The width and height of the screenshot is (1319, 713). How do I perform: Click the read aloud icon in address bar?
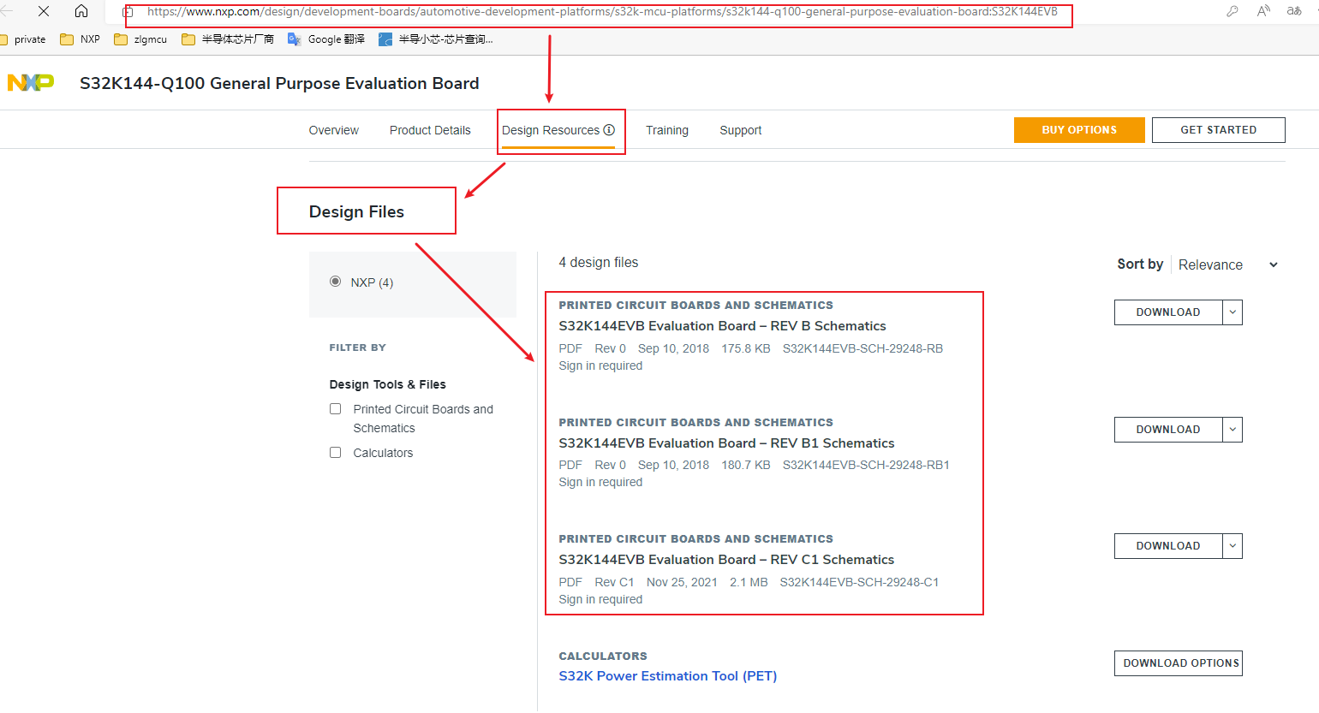(1263, 11)
